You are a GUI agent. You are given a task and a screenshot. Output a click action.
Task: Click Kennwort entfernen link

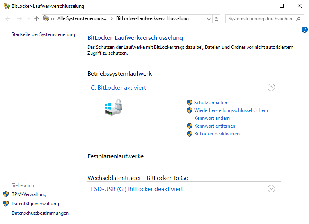(215, 126)
